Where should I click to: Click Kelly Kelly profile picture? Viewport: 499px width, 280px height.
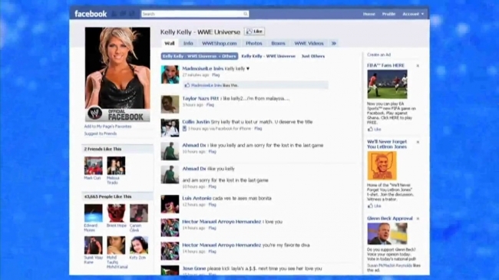[117, 74]
